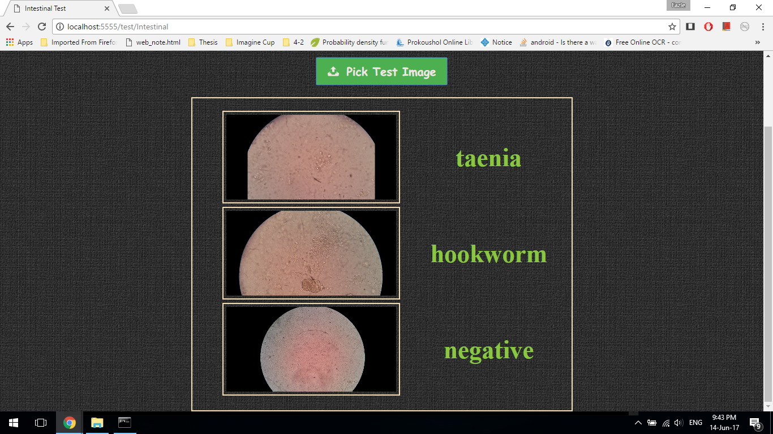Open the Apps bookmarks shortcut
Viewport: 773px width, 434px height.
point(19,42)
